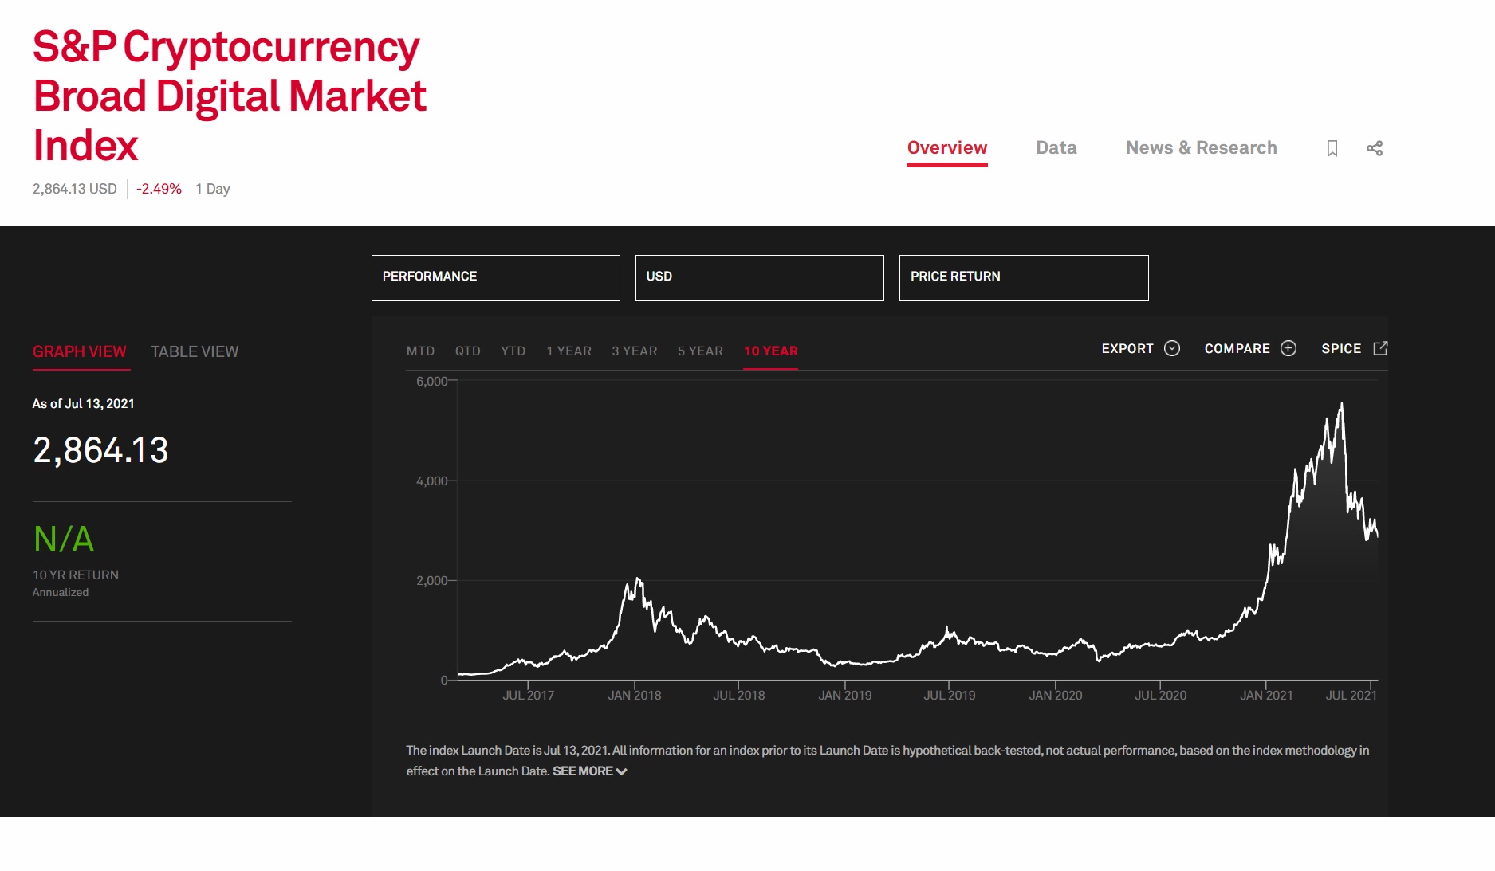Click the large 2,864.13 index level
This screenshot has height=871, width=1495.
tap(101, 450)
